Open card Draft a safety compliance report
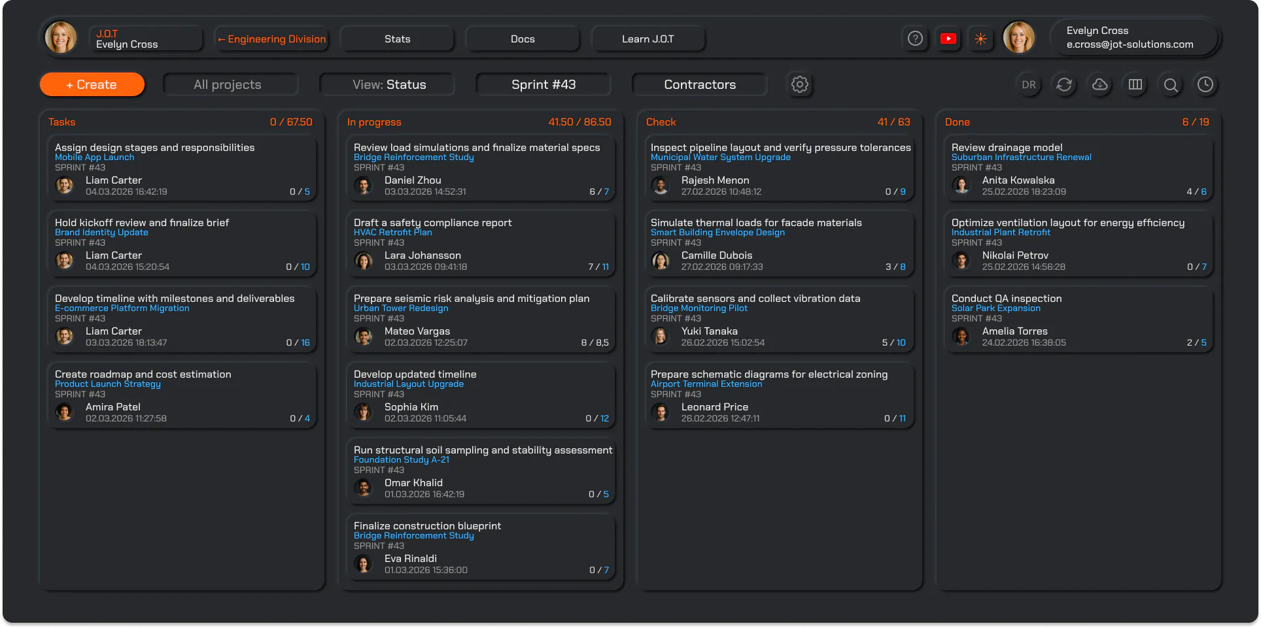Viewport: 1261px width, 628px height. pyautogui.click(x=481, y=244)
